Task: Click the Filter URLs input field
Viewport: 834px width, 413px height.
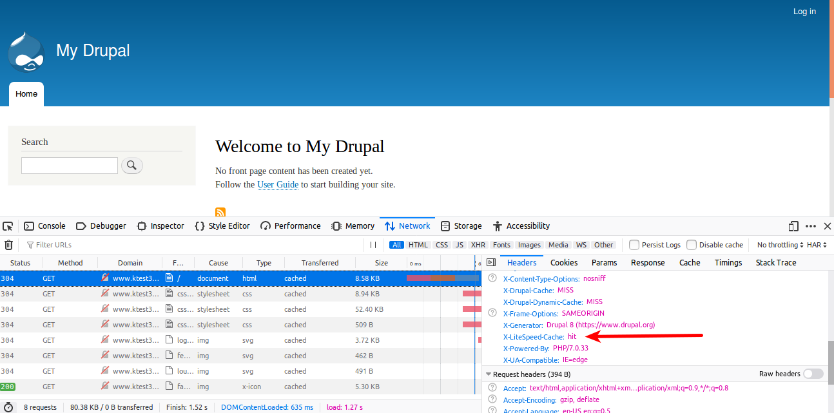Action: pos(193,245)
